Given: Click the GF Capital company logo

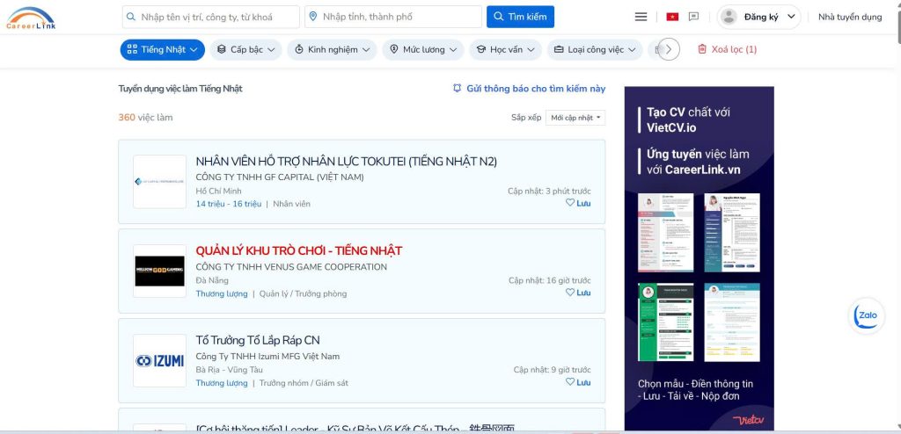Looking at the screenshot, I should click(159, 182).
